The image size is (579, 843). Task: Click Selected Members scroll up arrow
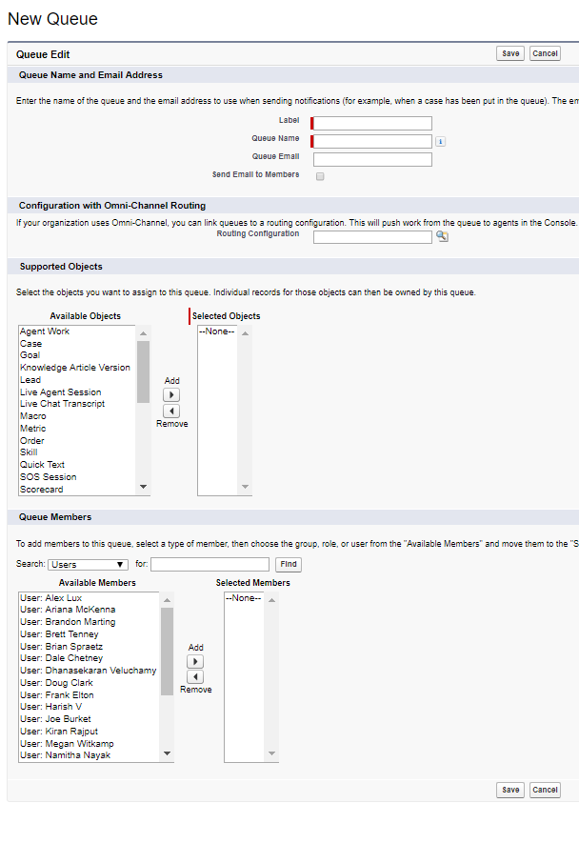pos(272,600)
